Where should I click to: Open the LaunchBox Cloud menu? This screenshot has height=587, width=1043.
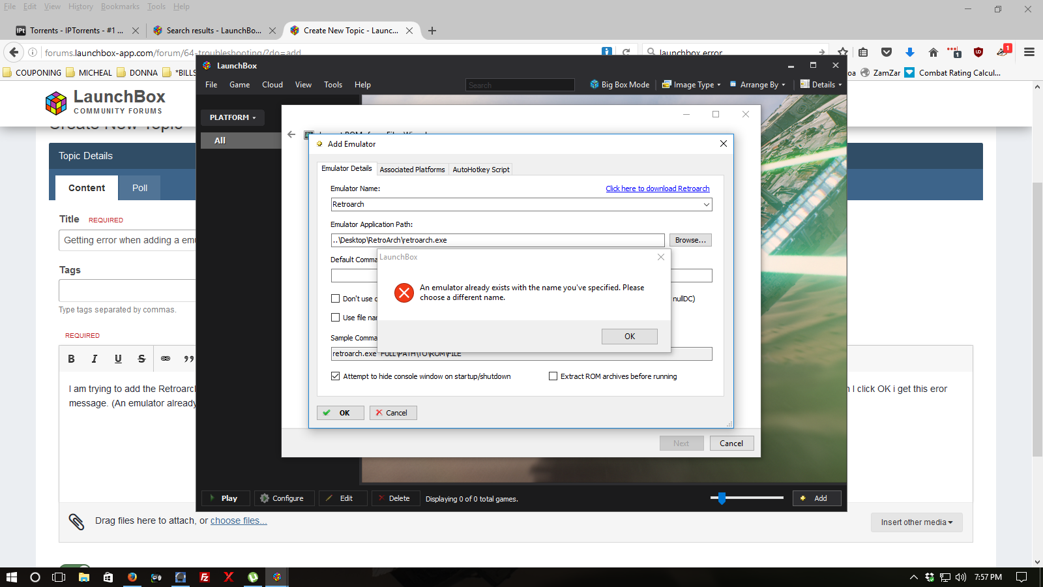click(272, 85)
